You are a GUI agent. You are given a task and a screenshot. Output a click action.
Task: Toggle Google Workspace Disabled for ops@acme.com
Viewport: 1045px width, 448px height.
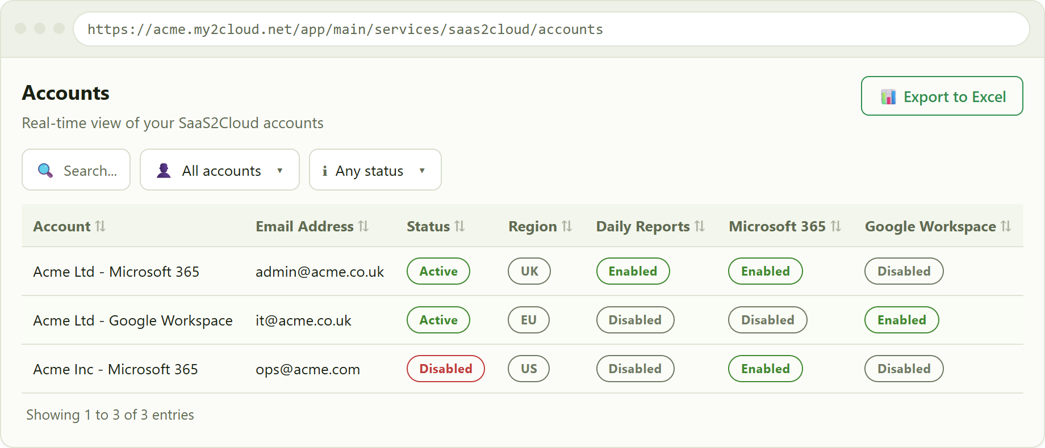click(x=904, y=369)
